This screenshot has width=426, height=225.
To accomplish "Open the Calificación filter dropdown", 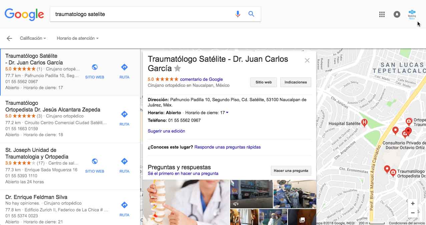I will (33, 38).
